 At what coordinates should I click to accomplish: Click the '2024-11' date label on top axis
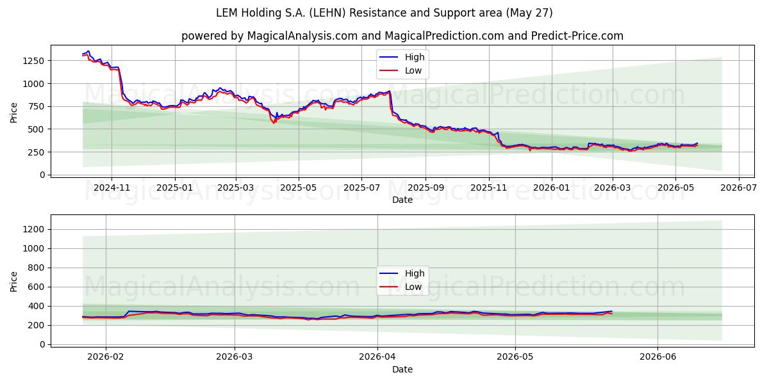click(x=112, y=188)
